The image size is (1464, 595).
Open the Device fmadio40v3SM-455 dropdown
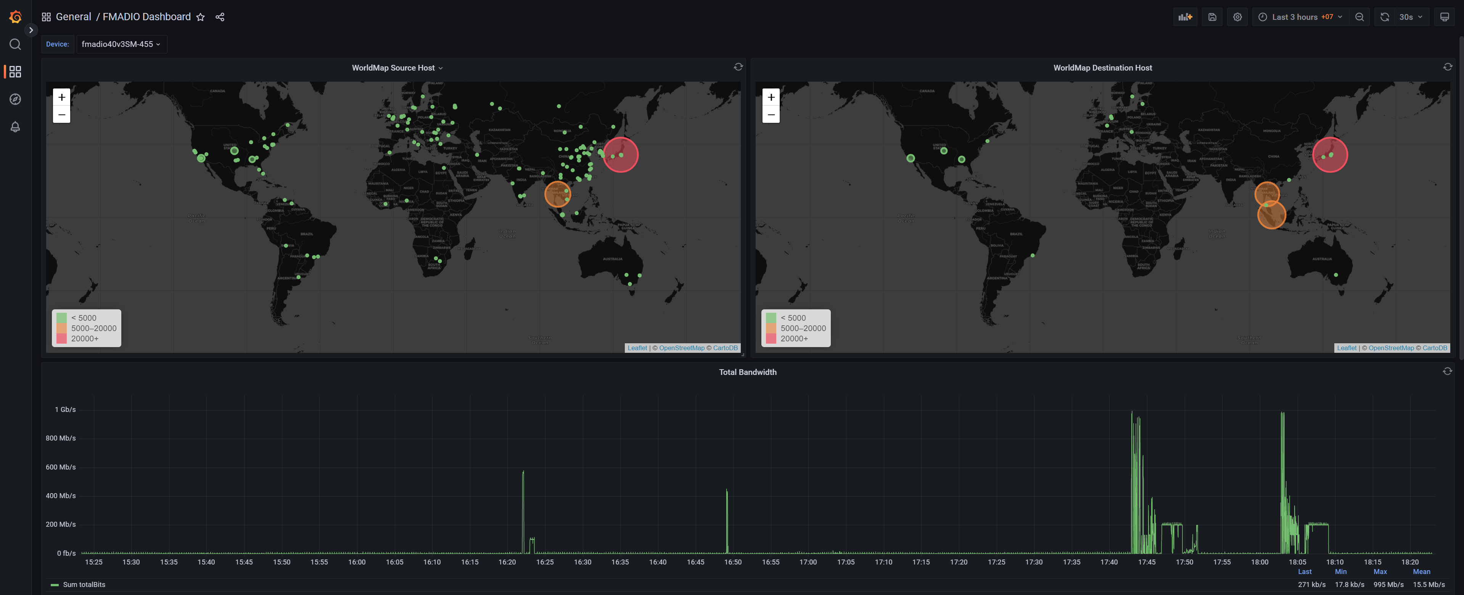click(121, 44)
